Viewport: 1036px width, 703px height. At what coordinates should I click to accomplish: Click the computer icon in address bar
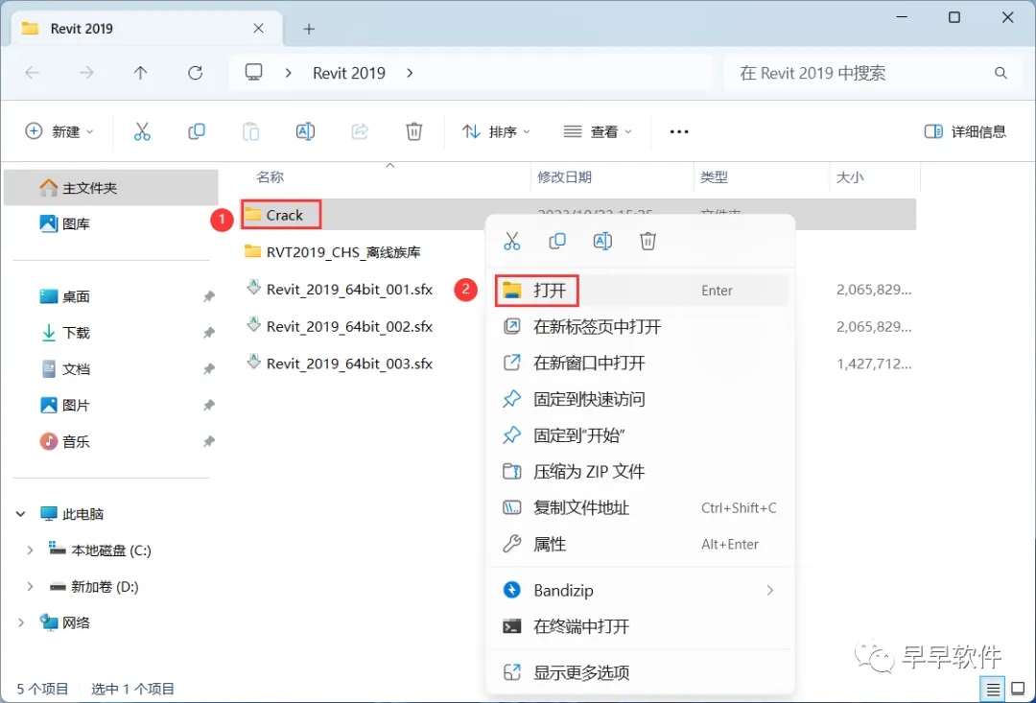tap(253, 72)
